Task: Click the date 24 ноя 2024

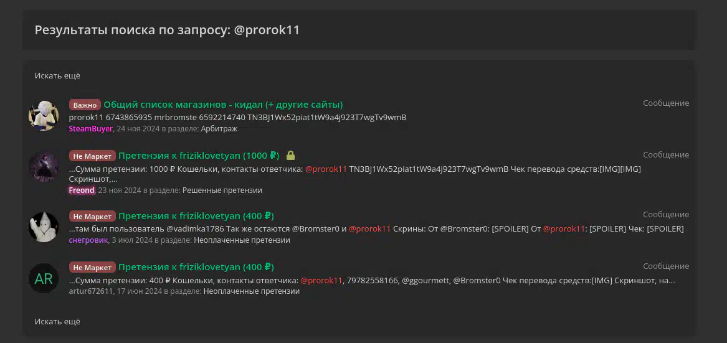Action: [138, 129]
